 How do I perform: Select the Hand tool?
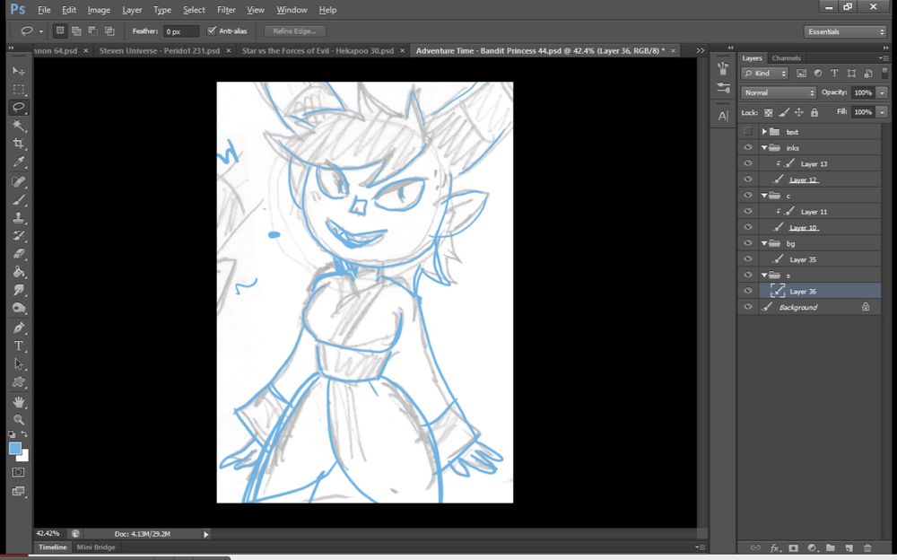point(18,401)
